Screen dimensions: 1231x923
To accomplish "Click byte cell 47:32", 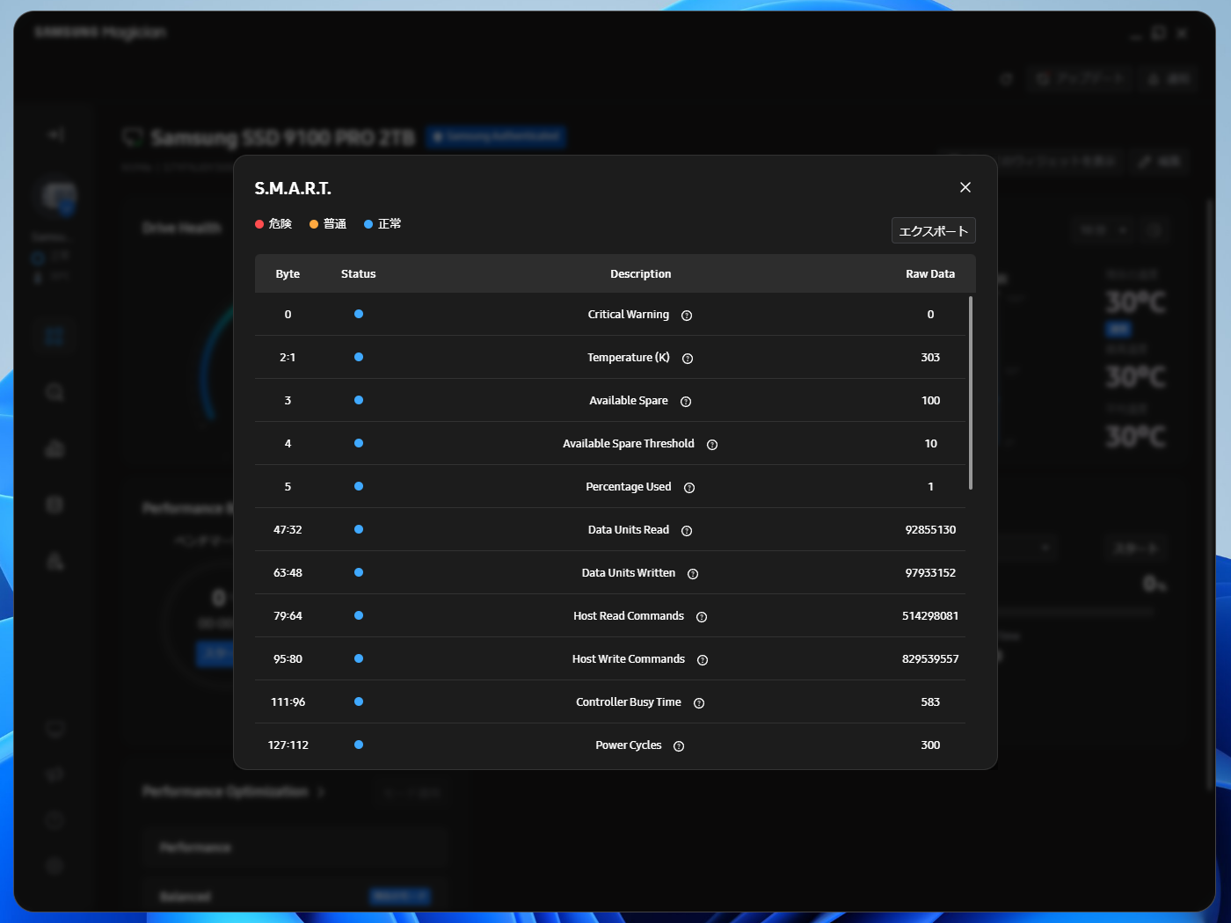I will (288, 530).
